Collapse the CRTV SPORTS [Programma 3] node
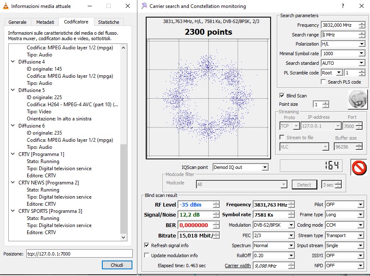 tap(13, 211)
